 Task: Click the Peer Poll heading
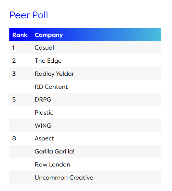(x=29, y=15)
